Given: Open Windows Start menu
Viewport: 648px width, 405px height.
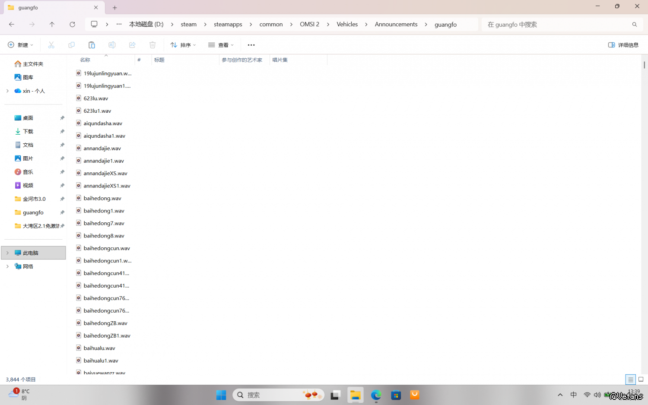Looking at the screenshot, I should 221,395.
